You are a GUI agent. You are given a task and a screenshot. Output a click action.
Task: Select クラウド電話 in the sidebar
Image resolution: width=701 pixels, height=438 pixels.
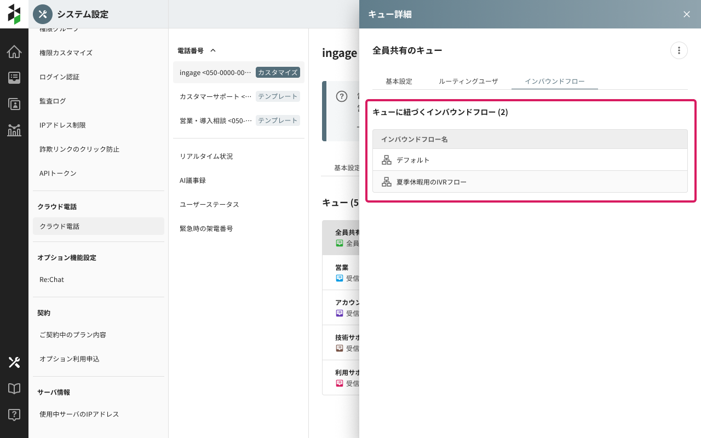click(x=99, y=226)
